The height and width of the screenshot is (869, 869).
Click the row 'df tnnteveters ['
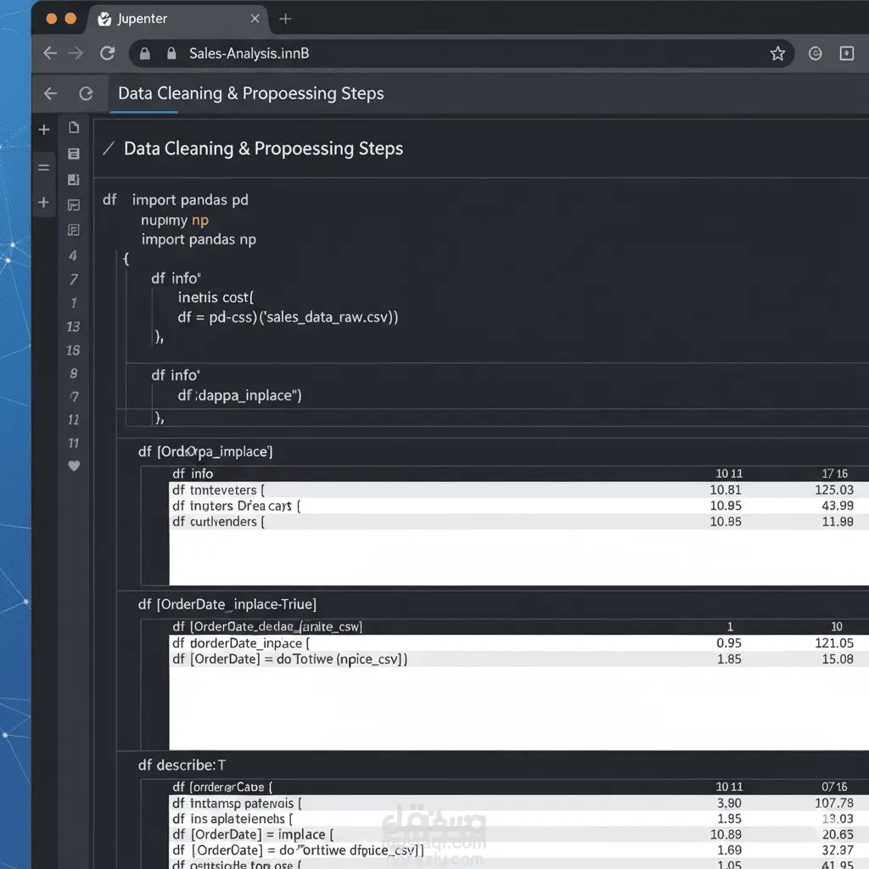click(519, 490)
